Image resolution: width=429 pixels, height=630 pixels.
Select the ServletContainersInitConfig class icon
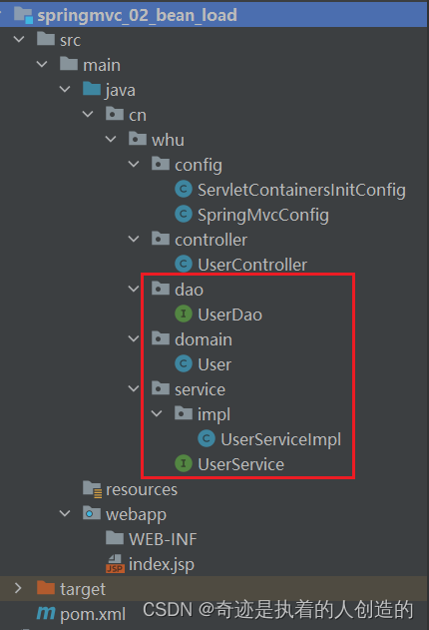[184, 190]
